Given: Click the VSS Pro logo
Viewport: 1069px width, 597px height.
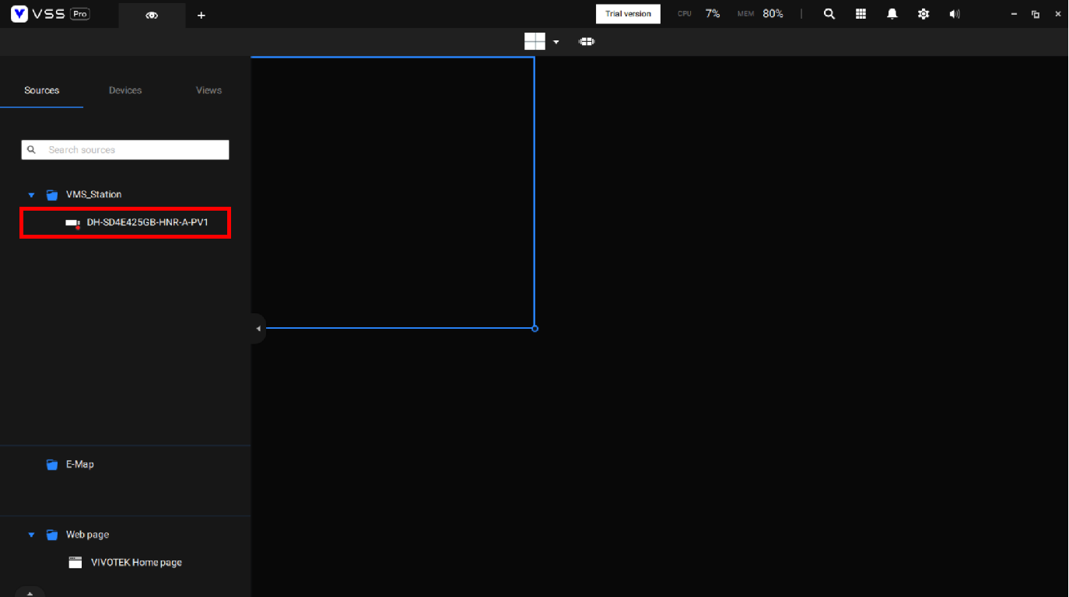Looking at the screenshot, I should (50, 14).
